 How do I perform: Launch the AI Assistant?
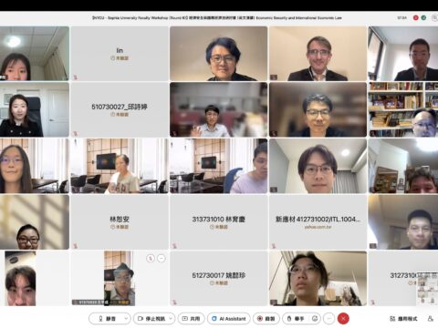(229, 319)
